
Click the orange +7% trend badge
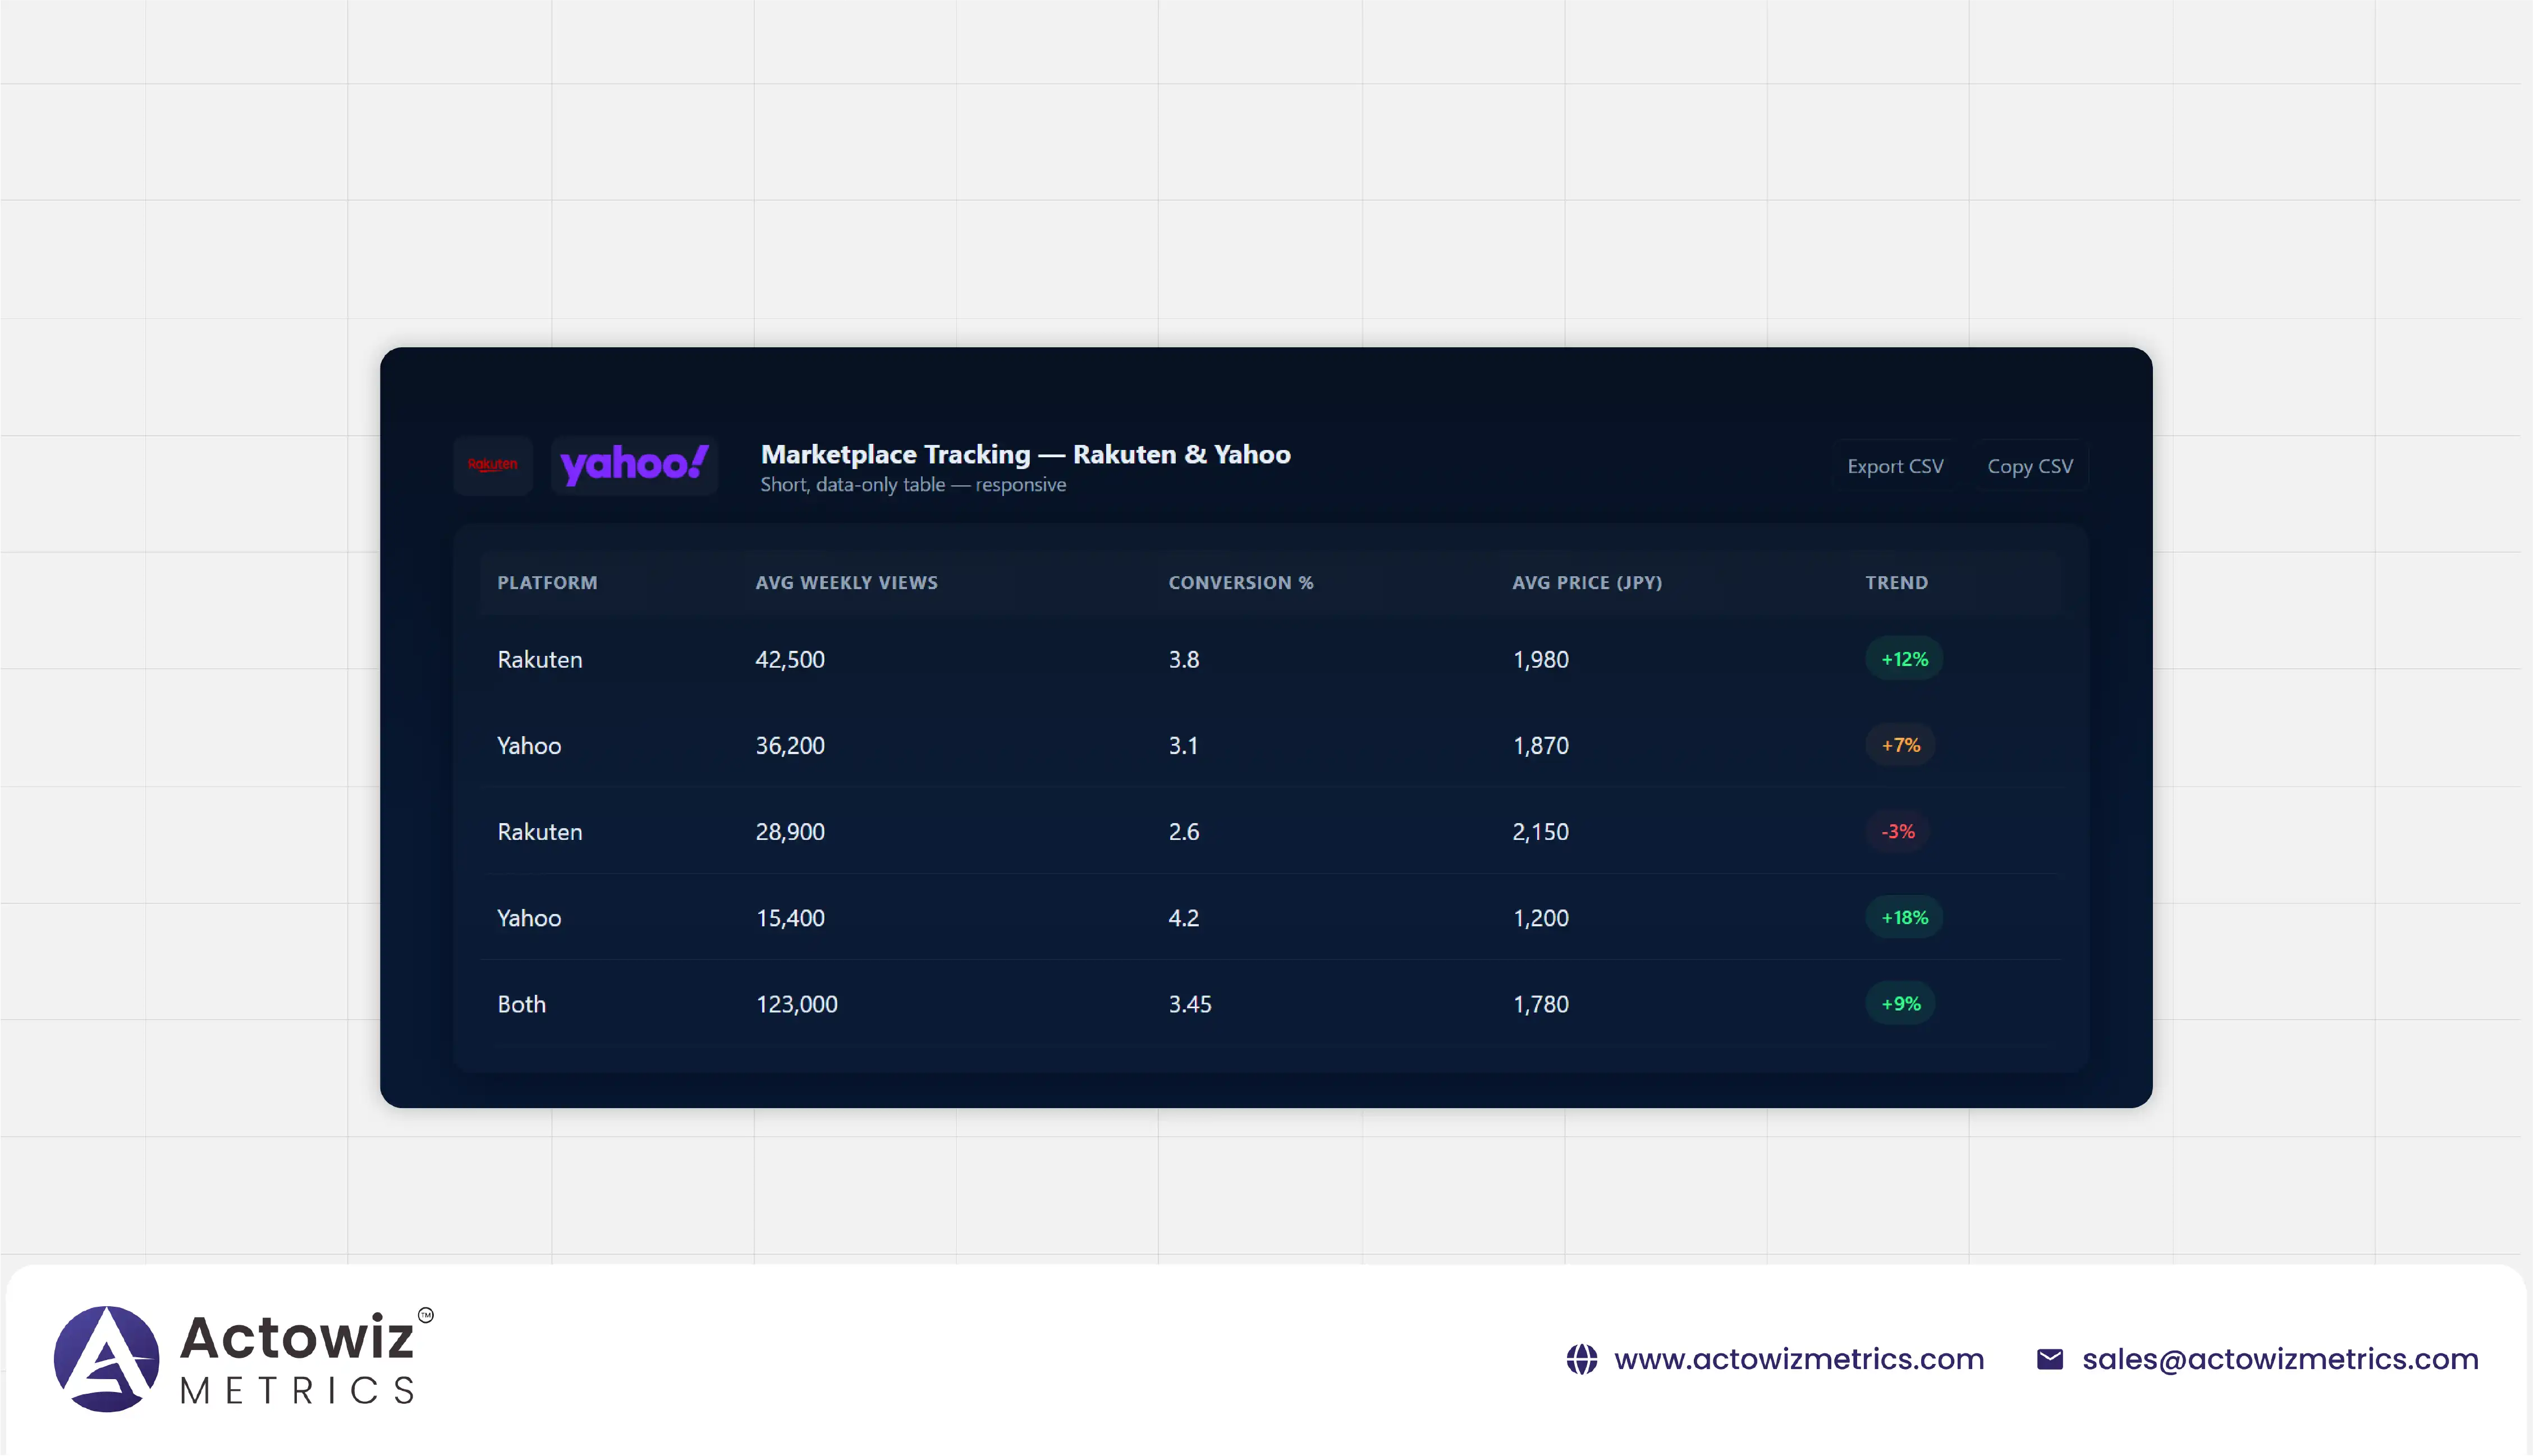click(x=1900, y=745)
